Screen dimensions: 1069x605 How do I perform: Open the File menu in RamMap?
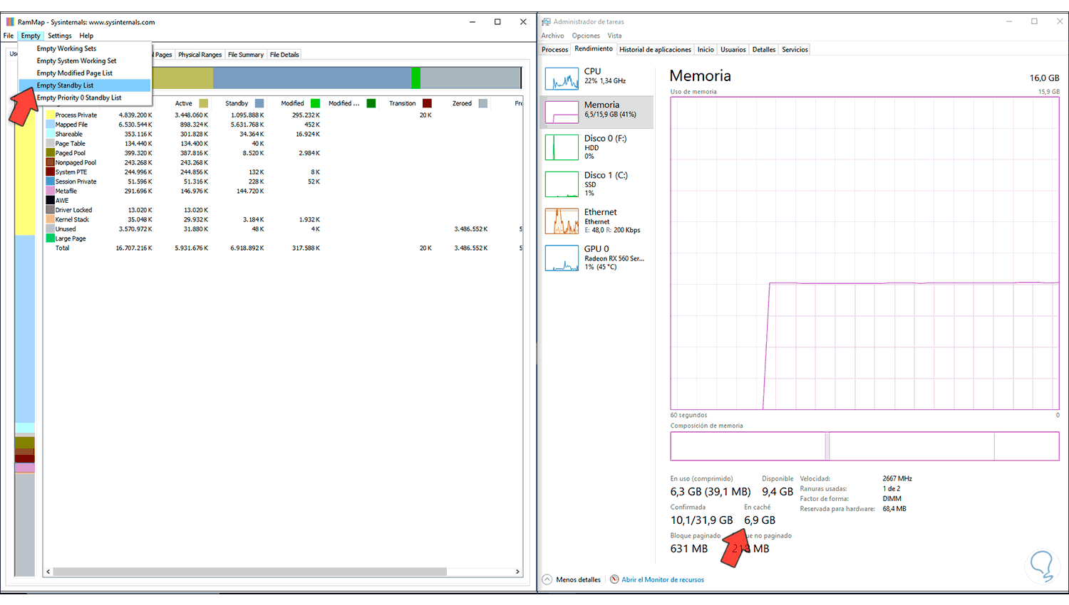click(9, 36)
